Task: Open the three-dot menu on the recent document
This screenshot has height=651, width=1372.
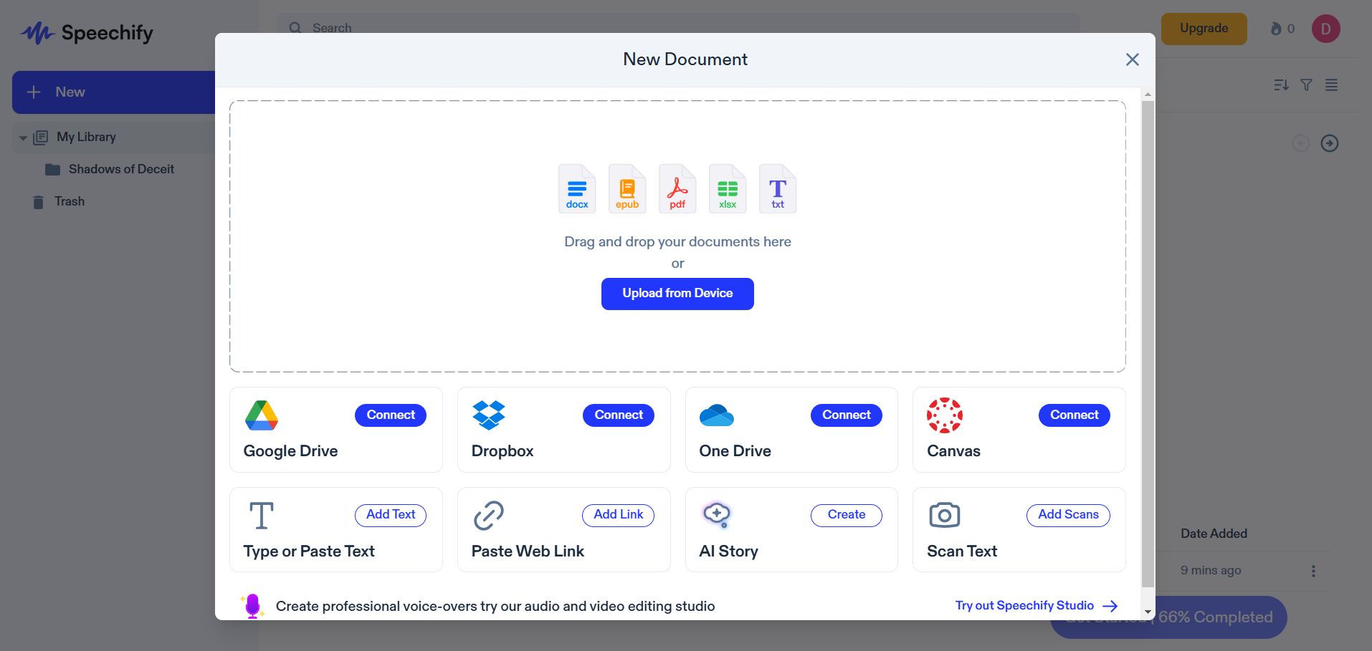Action: pyautogui.click(x=1314, y=571)
